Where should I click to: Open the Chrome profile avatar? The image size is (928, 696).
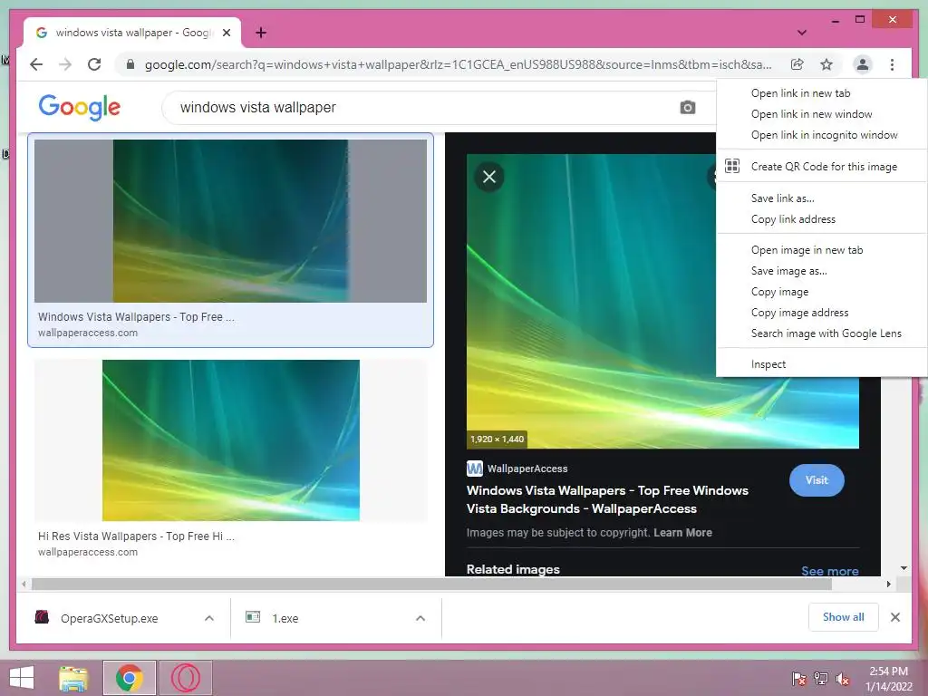(863, 64)
